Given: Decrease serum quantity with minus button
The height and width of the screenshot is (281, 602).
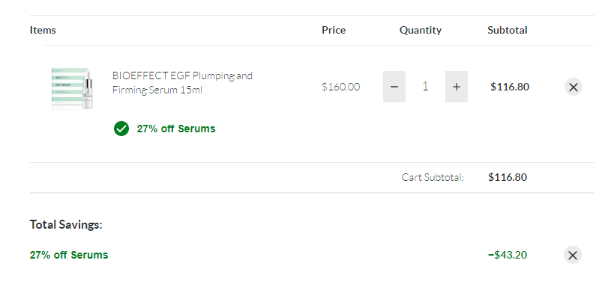Looking at the screenshot, I should [x=394, y=87].
